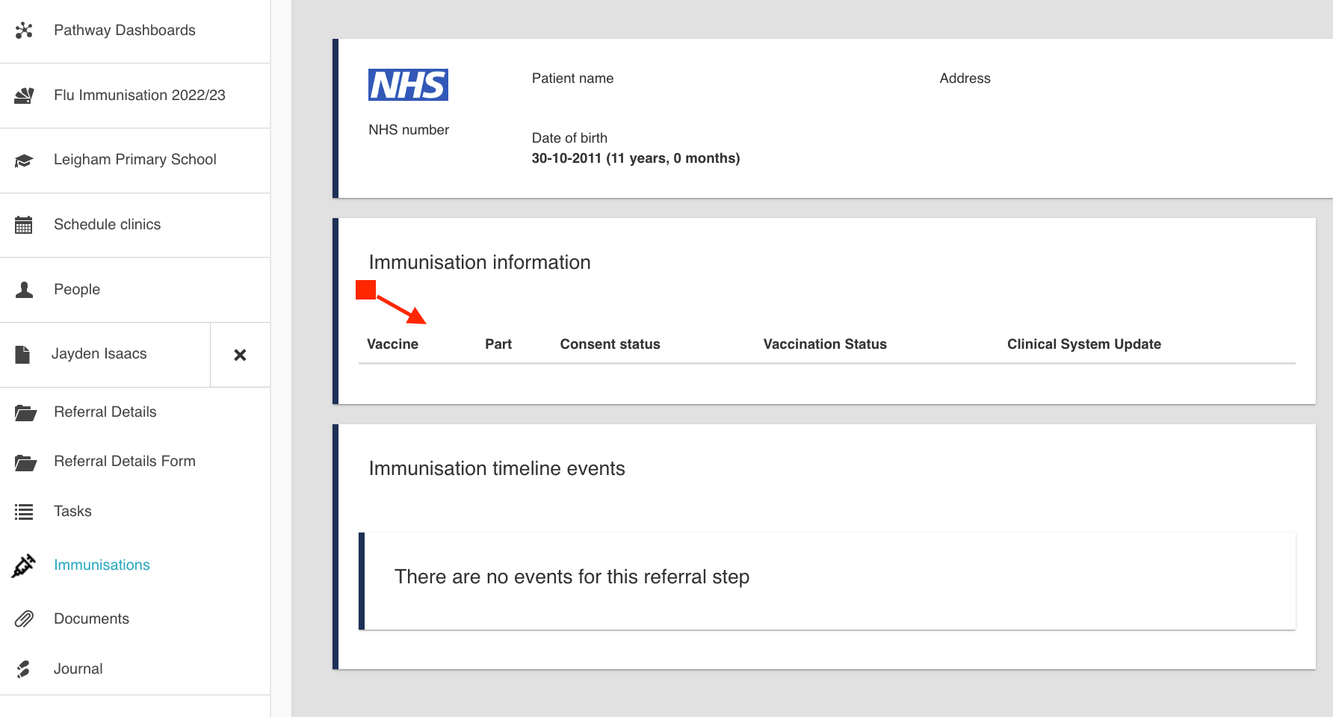
Task: Open the Referral Details section
Action: 105,412
